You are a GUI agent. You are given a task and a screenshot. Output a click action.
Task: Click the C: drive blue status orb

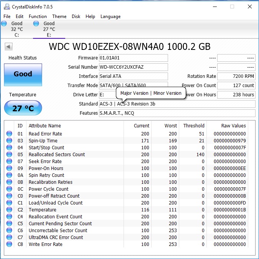pyautogui.click(x=4, y=24)
